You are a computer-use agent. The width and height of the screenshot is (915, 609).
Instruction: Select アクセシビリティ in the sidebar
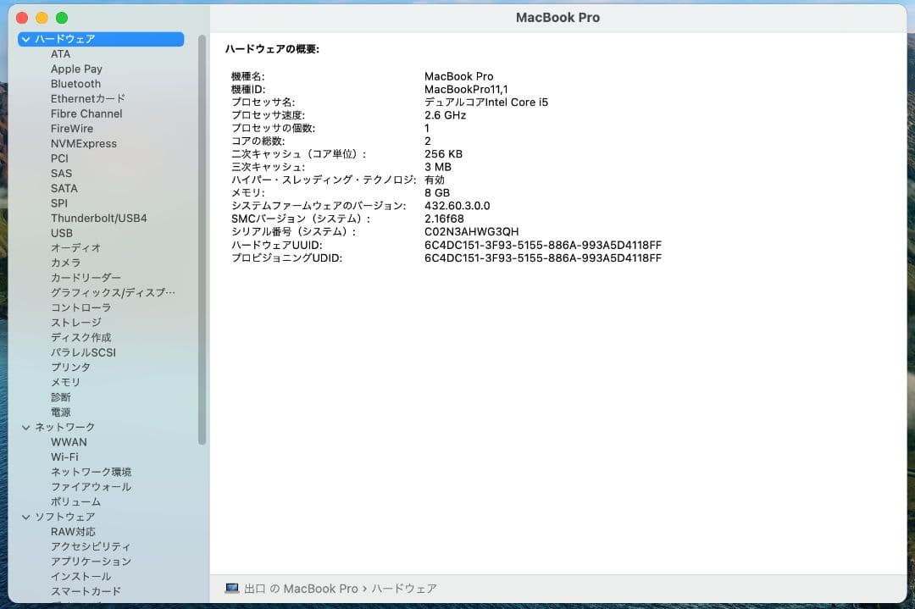point(91,546)
